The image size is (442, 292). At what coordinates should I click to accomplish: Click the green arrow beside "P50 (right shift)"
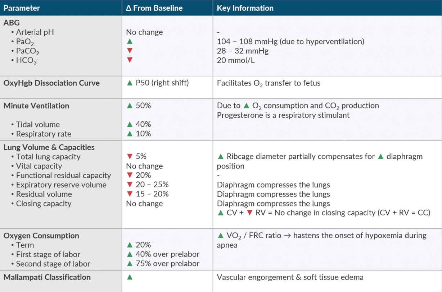[130, 83]
